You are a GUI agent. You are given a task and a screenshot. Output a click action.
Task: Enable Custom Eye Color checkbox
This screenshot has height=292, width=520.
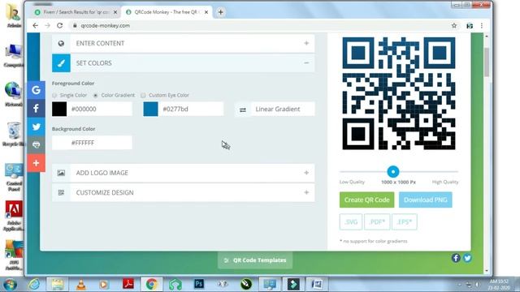point(143,96)
